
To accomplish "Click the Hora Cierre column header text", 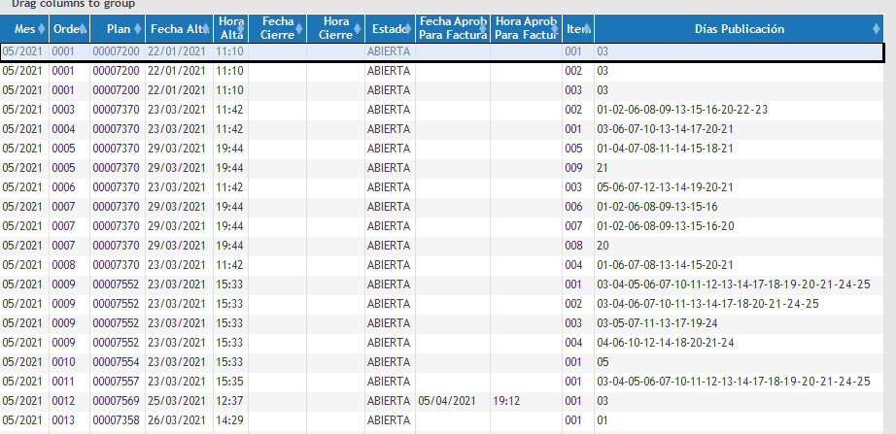I will tap(335, 29).
